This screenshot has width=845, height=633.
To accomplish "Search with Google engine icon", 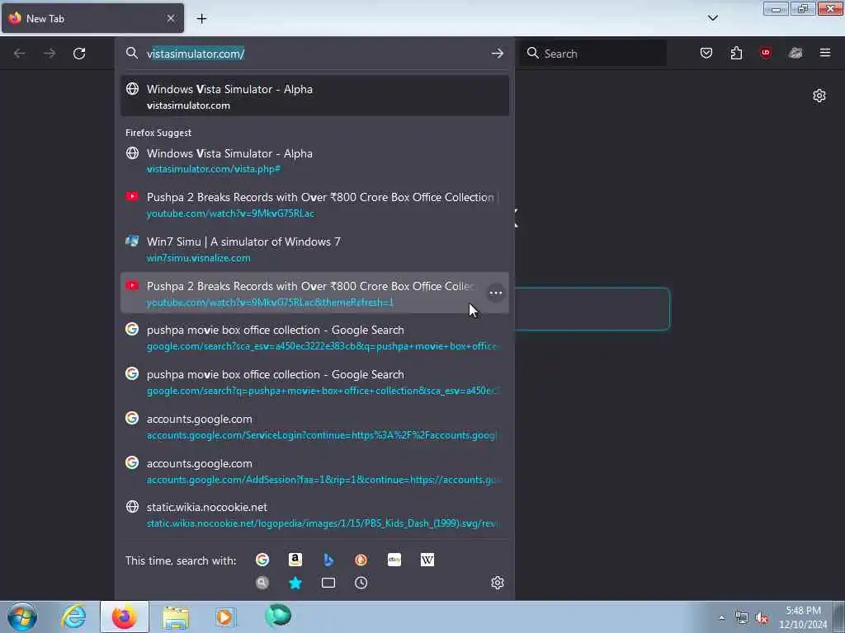I will [x=262, y=560].
